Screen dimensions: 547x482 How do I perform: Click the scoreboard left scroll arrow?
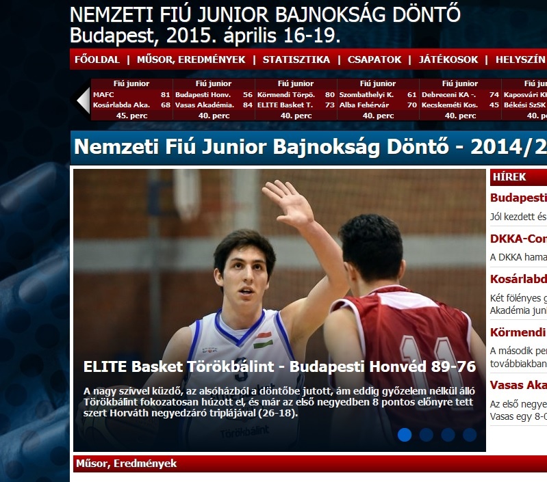83,101
